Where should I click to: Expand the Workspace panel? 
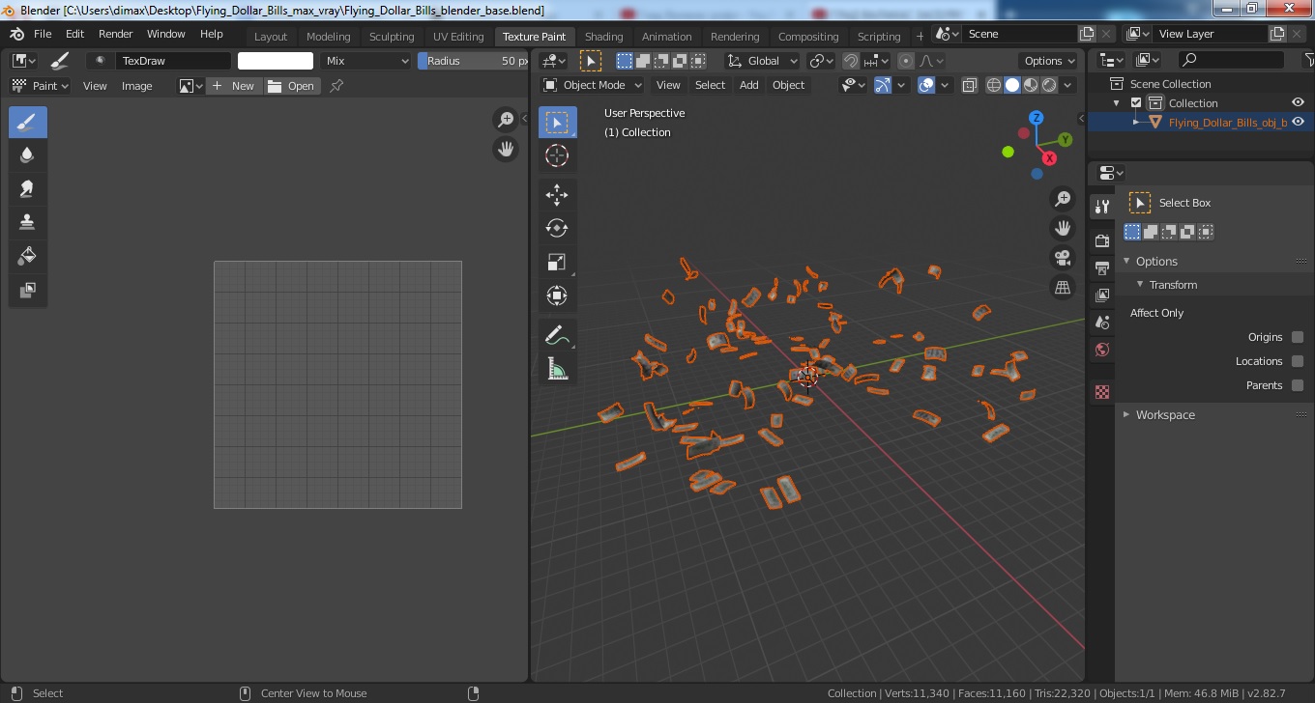1165,414
